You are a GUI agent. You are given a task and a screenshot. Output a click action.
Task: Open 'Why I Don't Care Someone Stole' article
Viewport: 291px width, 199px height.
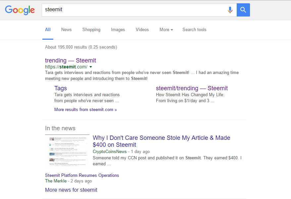click(x=161, y=141)
